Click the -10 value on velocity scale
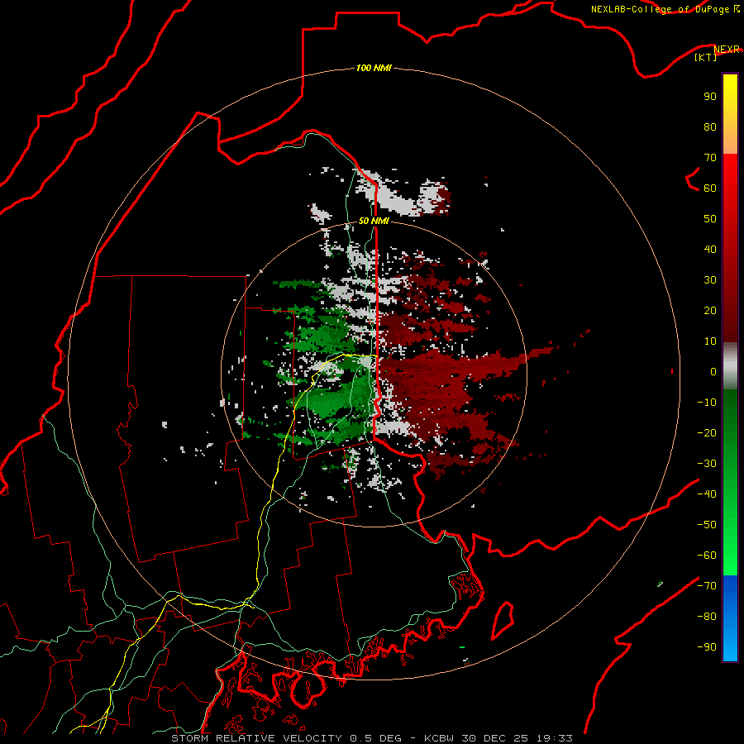The image size is (744, 744). [x=707, y=403]
